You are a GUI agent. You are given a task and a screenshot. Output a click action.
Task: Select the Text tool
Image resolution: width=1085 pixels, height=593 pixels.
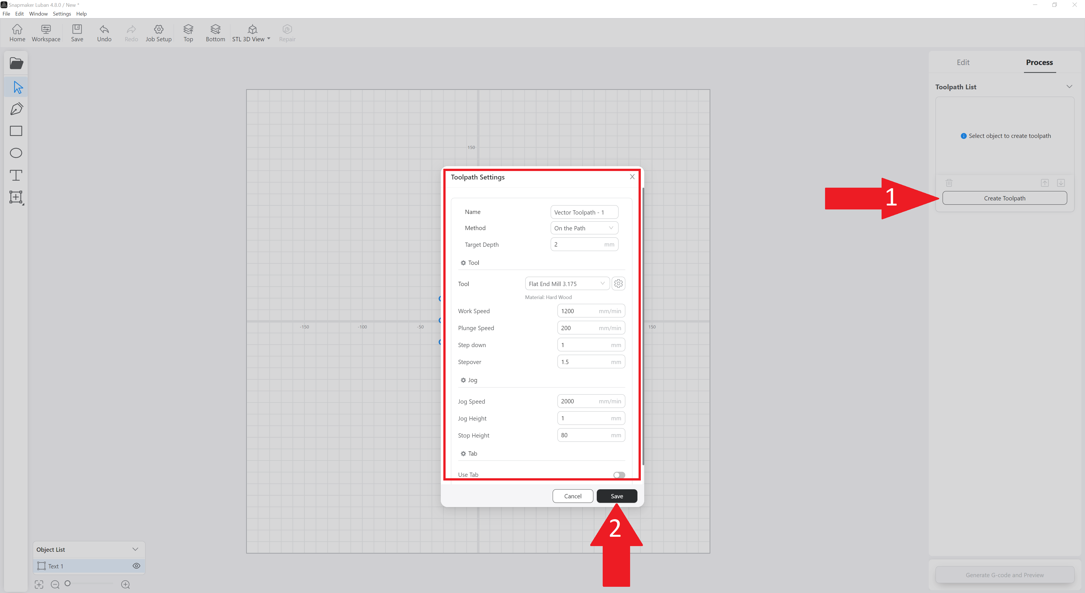tap(16, 175)
